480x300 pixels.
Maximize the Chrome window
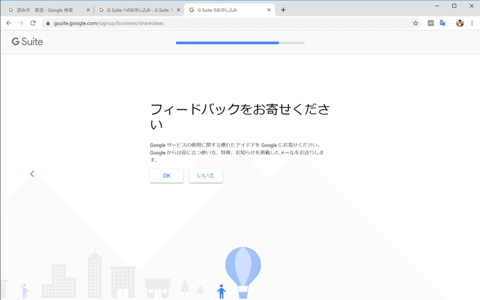coord(454,6)
